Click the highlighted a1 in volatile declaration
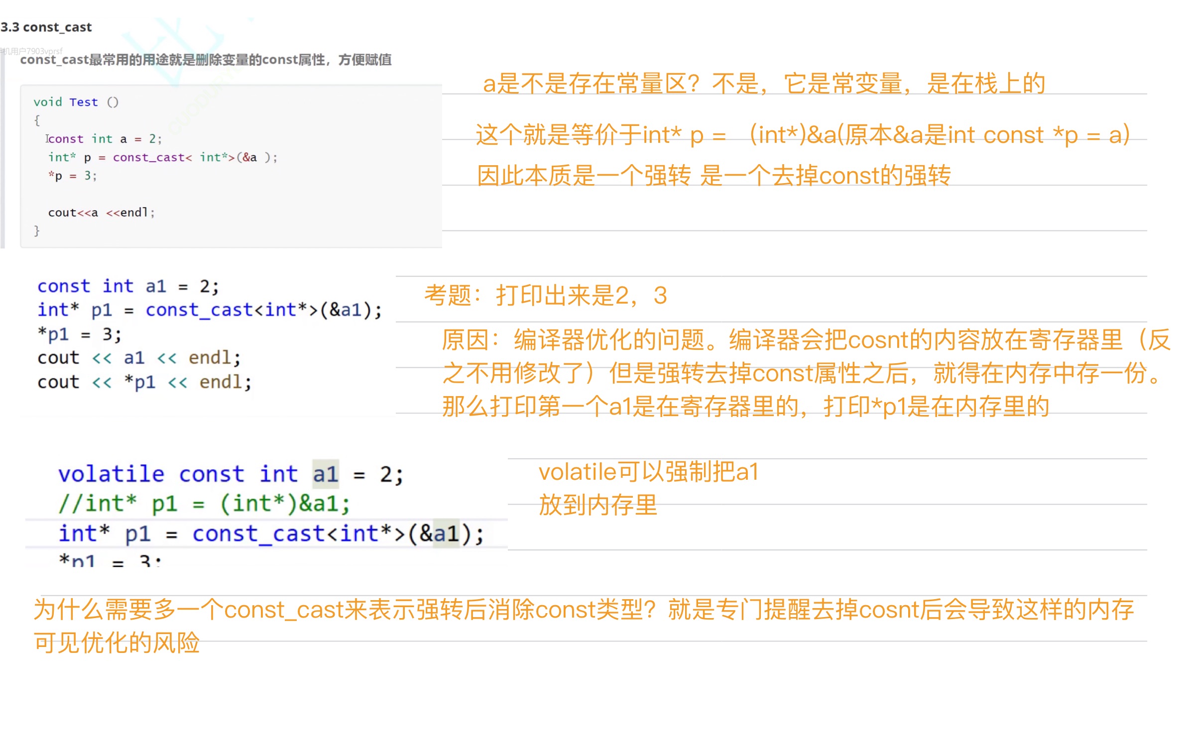Image resolution: width=1188 pixels, height=742 pixels. click(326, 474)
